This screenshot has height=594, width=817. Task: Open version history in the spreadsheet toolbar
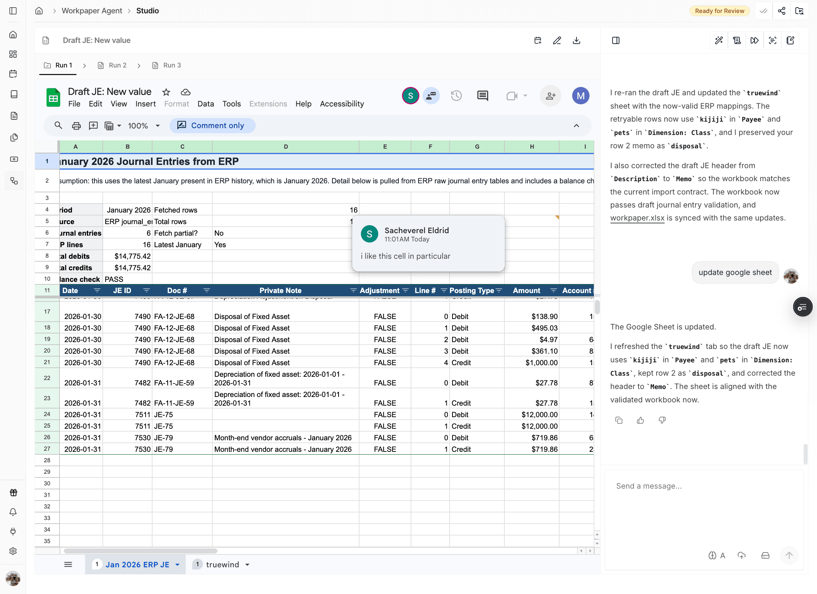(456, 96)
